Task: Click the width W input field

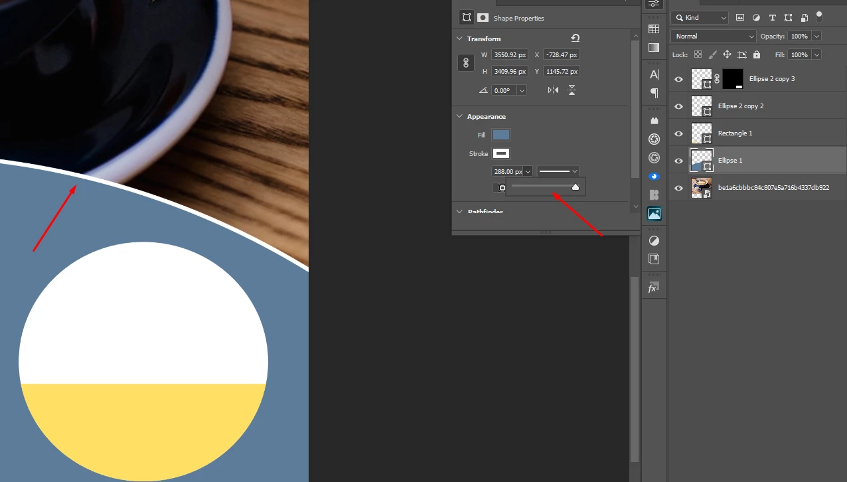Action: [x=510, y=54]
